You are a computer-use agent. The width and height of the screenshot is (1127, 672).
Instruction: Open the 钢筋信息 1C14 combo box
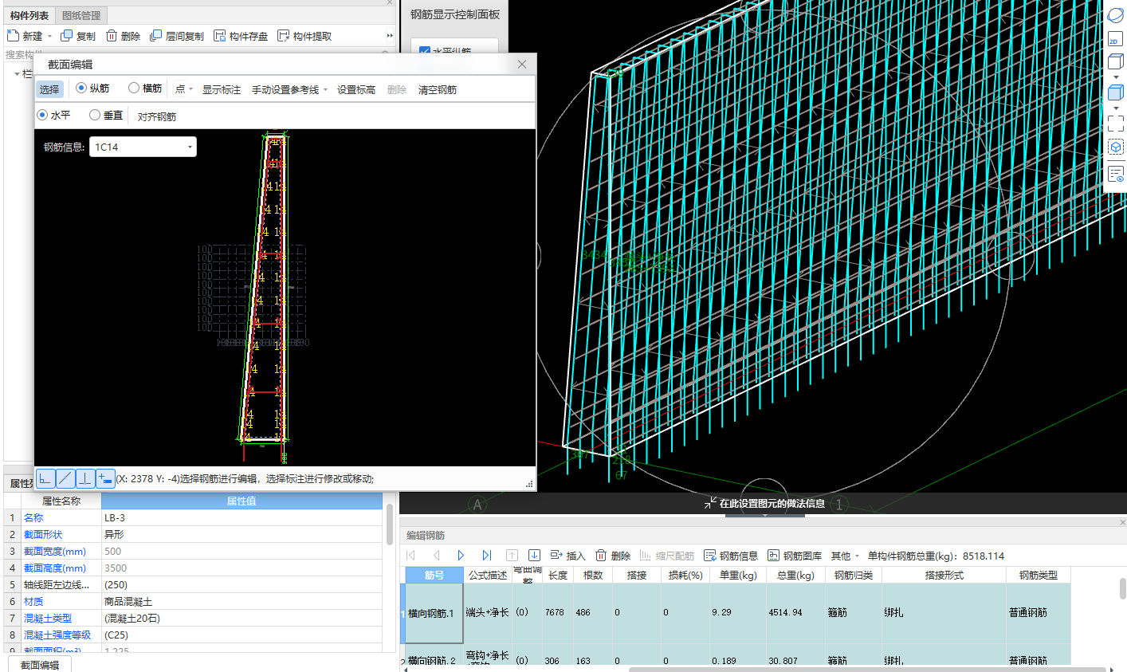[143, 147]
